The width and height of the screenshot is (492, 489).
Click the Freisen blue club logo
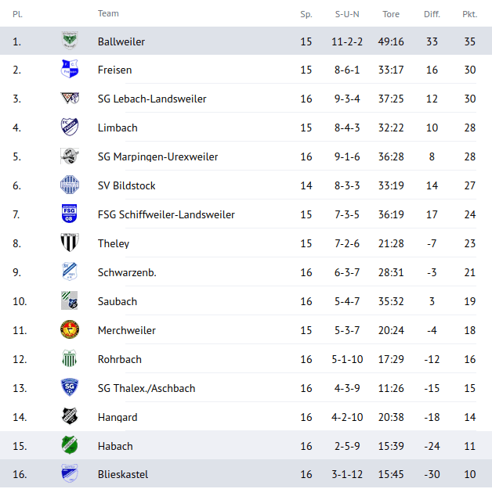(70, 69)
